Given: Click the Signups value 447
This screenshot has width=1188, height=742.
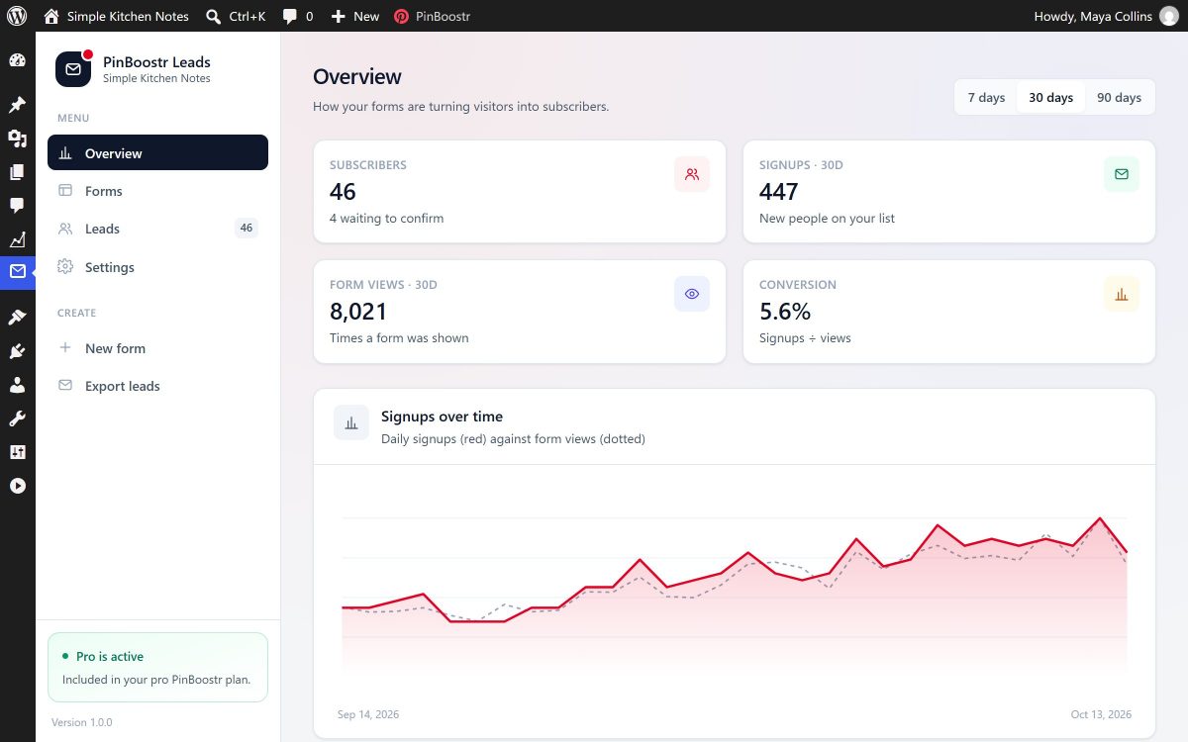Looking at the screenshot, I should [778, 192].
